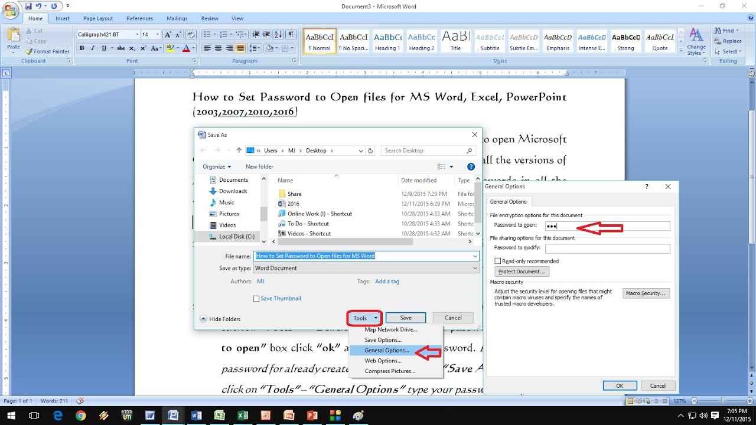Open the Change Styles dropdown
Image resolution: width=756 pixels, height=425 pixels.
point(696,42)
